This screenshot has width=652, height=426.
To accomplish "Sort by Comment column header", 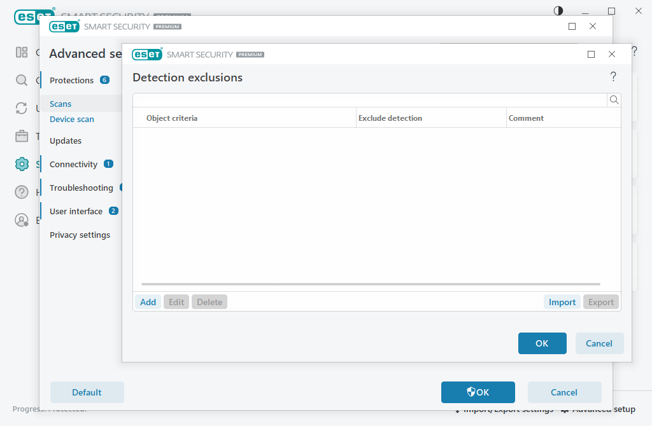I will (x=563, y=118).
